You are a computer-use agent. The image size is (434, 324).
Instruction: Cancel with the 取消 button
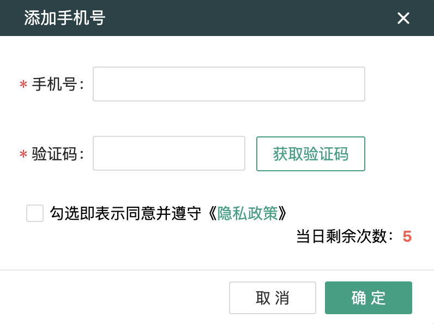(x=272, y=298)
